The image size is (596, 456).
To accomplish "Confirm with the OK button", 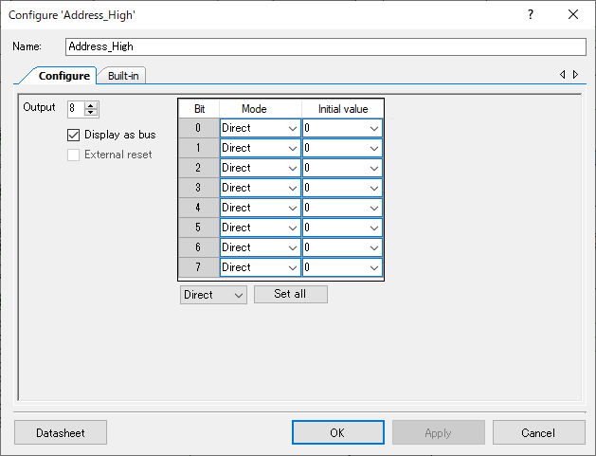I will (x=338, y=432).
